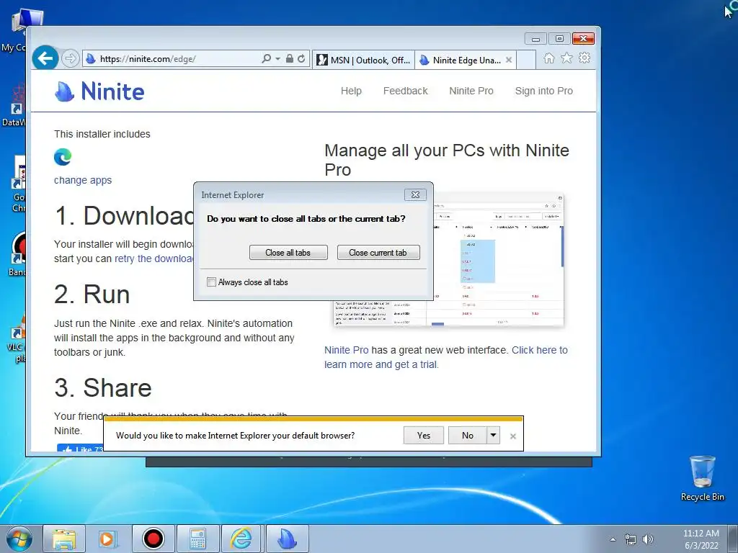This screenshot has height=553, width=738.
Task: Click the Facebook Like button
Action: [x=80, y=448]
